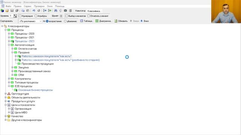Click the blue left-arrow navigation icon
241x135 pixels.
click(x=45, y=11)
